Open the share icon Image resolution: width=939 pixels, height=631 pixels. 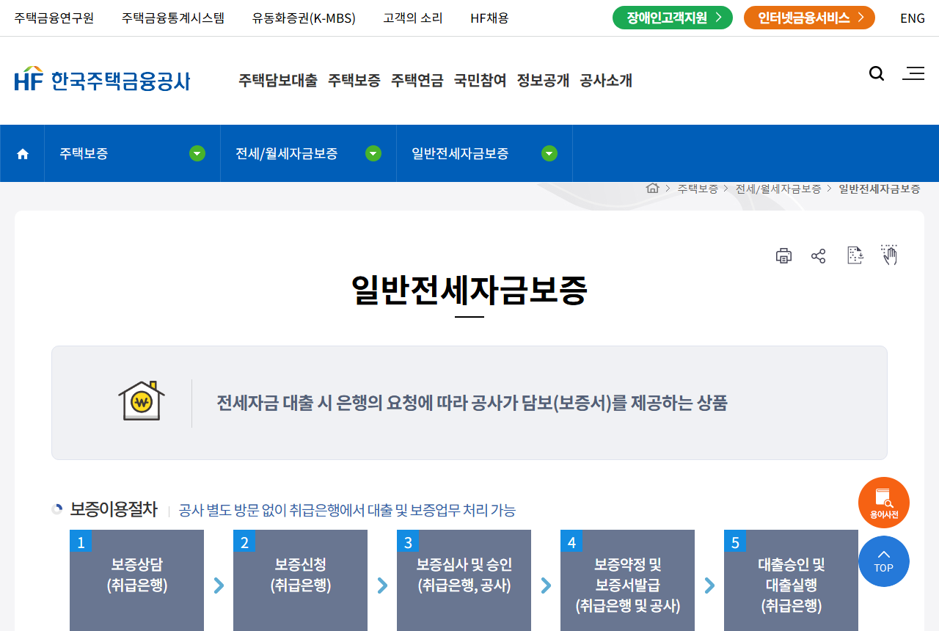click(819, 256)
